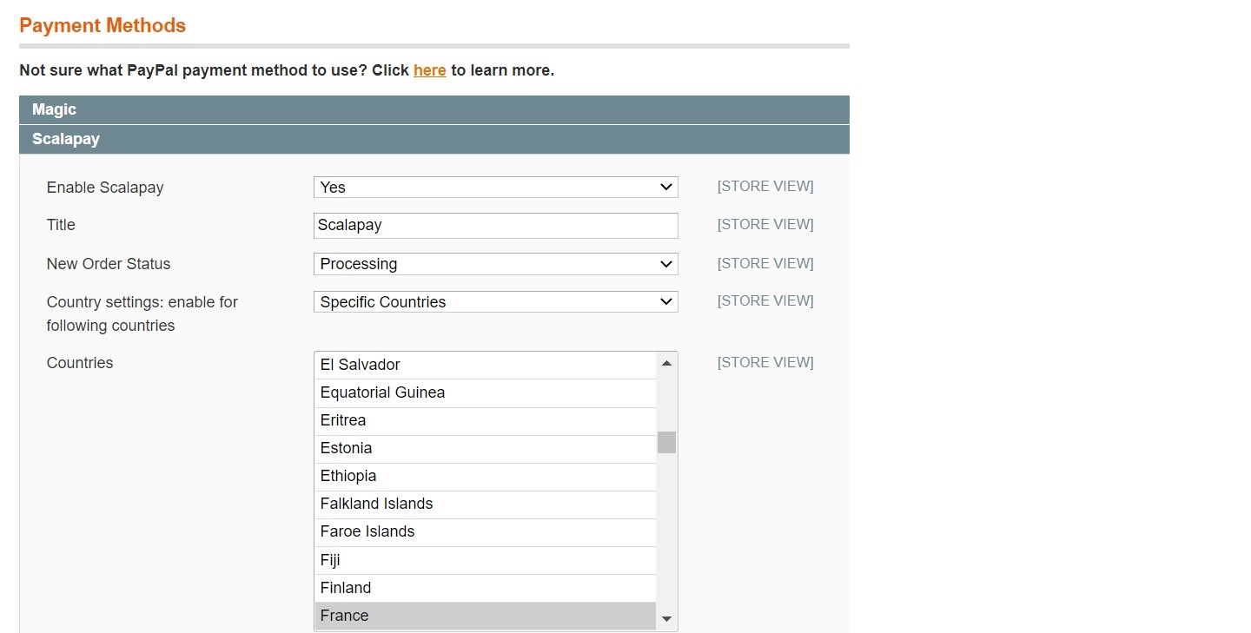Click the Enable Scalapay label
This screenshot has width=1251, height=633.
105,188
